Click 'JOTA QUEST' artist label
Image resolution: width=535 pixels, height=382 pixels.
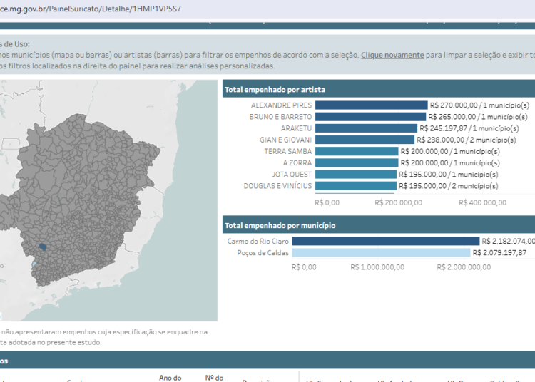click(292, 175)
